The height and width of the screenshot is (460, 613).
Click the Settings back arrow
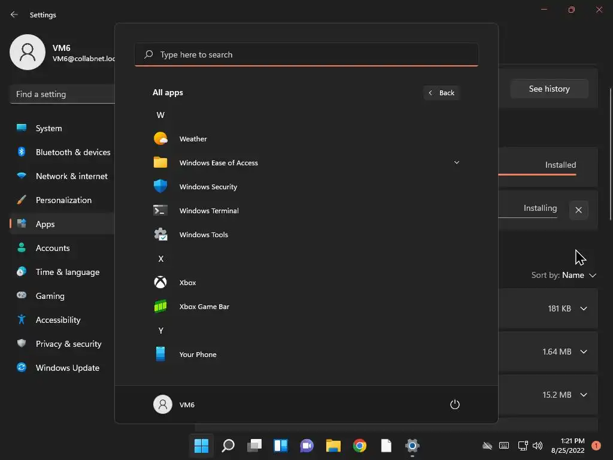click(14, 14)
